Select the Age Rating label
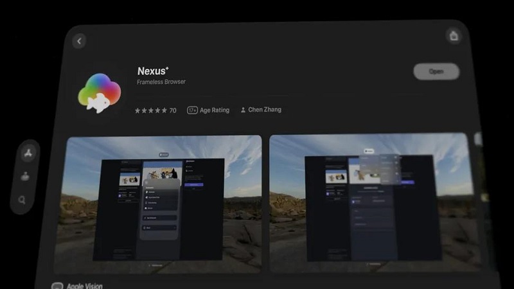This screenshot has height=289, width=514. [x=215, y=110]
